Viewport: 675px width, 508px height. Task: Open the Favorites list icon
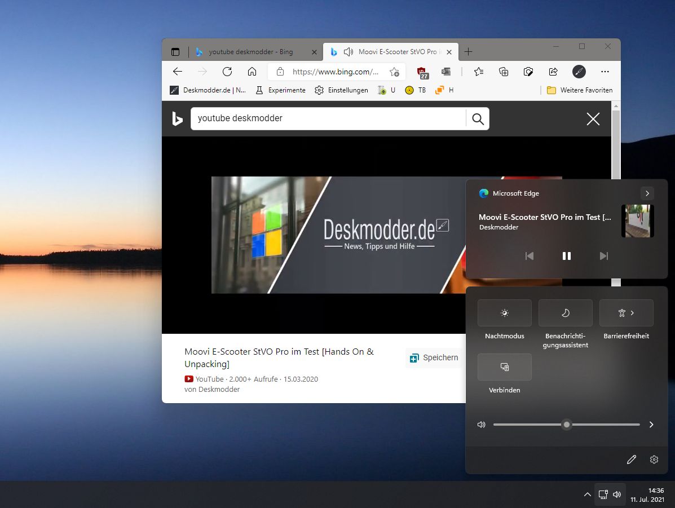[478, 72]
